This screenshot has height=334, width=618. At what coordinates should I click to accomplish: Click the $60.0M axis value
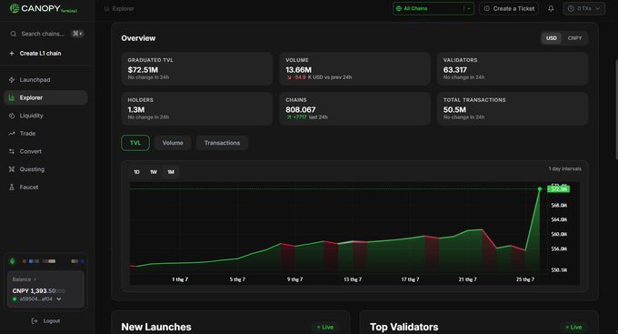point(559,234)
